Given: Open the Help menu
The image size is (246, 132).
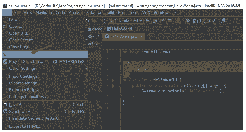Looking at the screenshot, I should [177, 13].
